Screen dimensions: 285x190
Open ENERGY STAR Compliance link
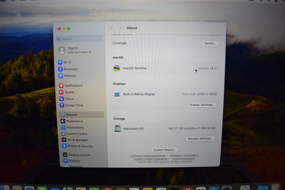[150, 159]
